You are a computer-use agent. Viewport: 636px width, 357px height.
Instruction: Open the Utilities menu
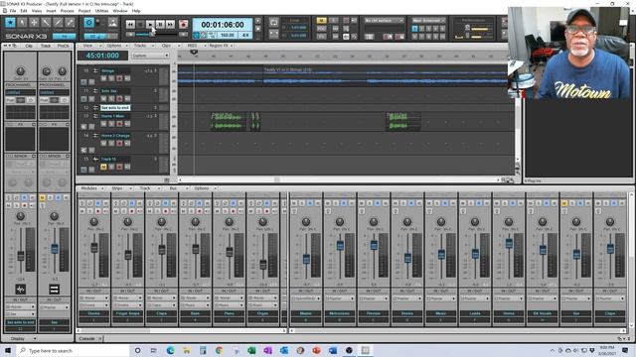101,11
